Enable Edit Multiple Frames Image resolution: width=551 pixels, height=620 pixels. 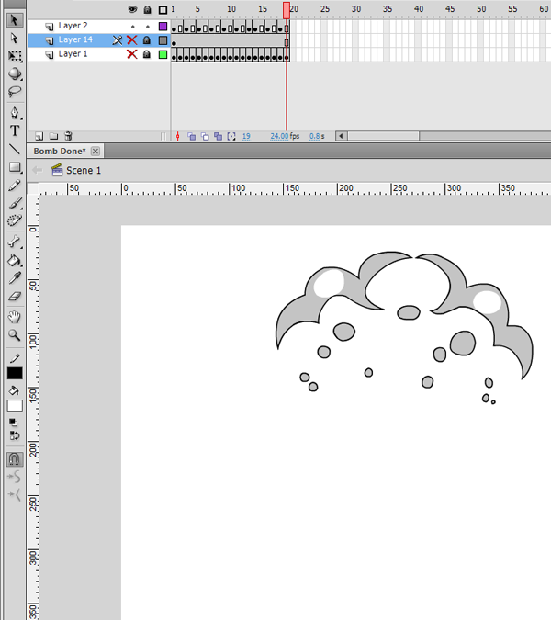218,137
